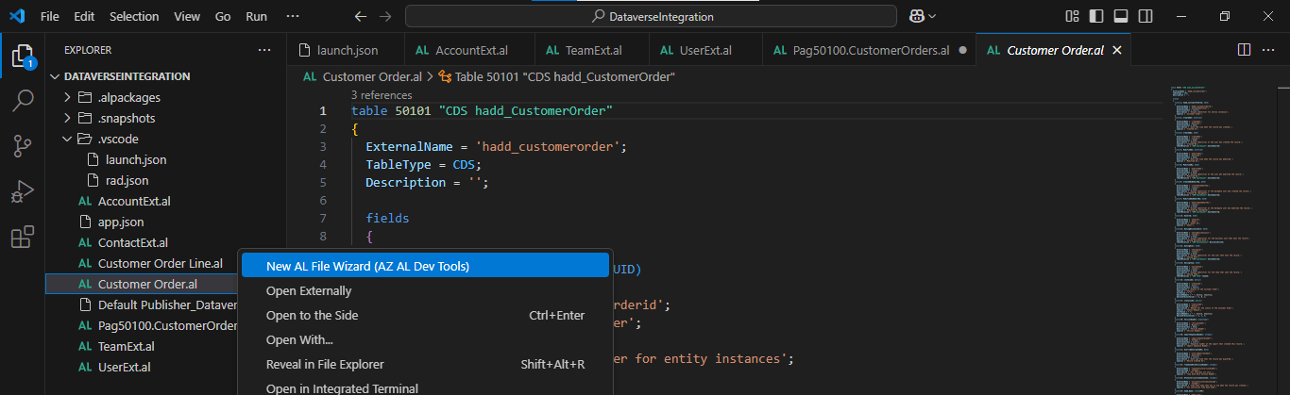
Task: Toggle the Secondary Side Bar visibility
Action: coord(1145,16)
